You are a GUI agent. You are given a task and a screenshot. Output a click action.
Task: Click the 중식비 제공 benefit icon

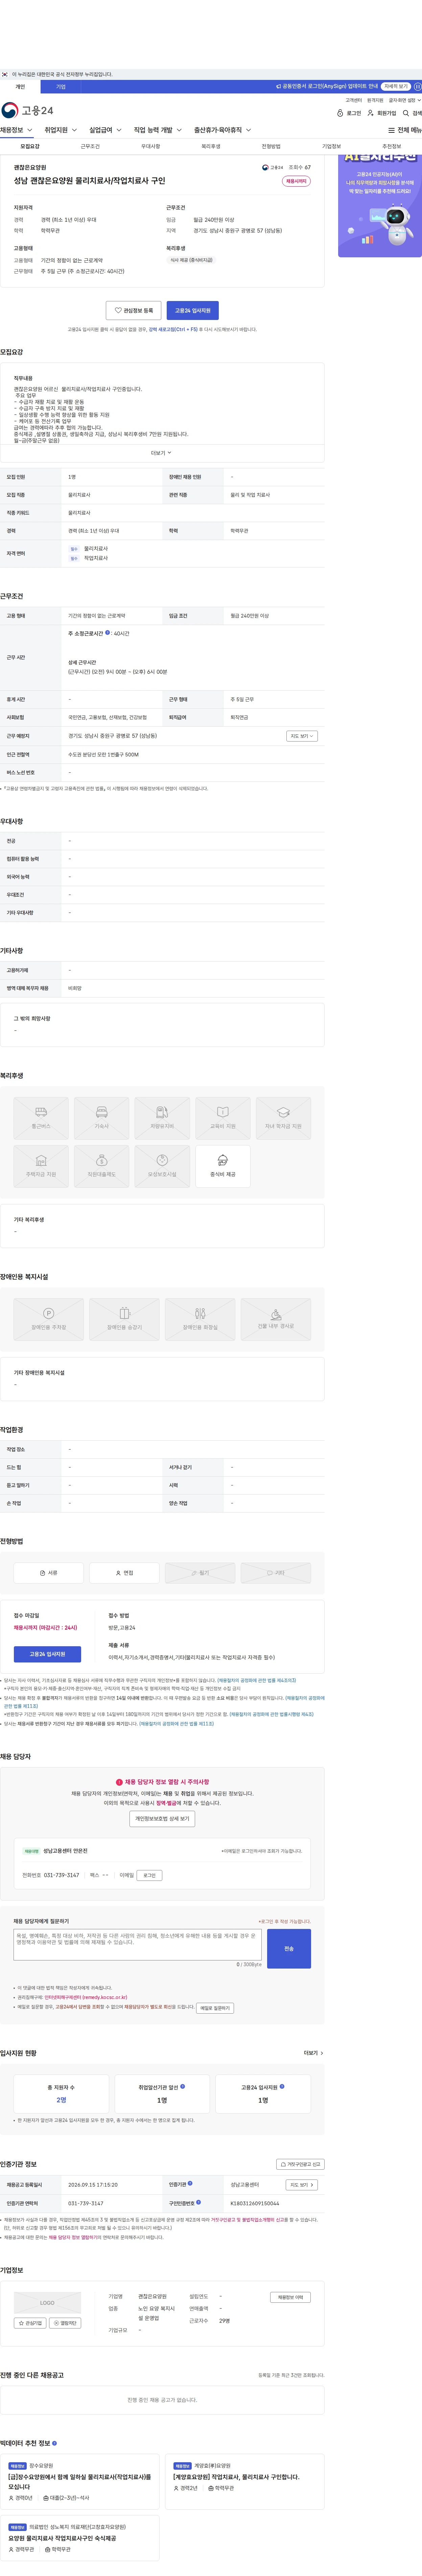click(x=222, y=1166)
